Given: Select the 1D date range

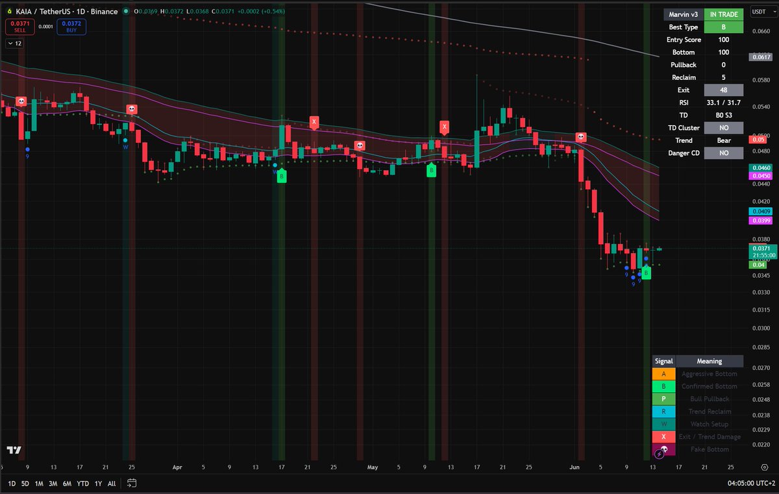Looking at the screenshot, I should point(12,484).
